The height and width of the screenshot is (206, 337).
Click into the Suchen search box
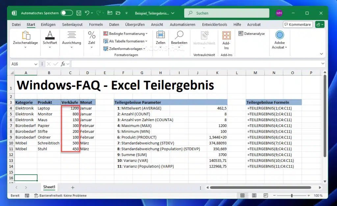point(227,13)
